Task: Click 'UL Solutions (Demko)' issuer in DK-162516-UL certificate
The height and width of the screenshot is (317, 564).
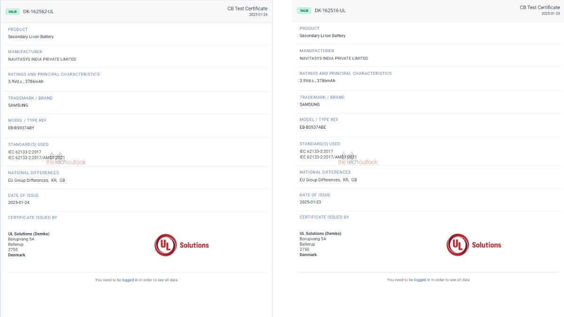Action: [321, 233]
